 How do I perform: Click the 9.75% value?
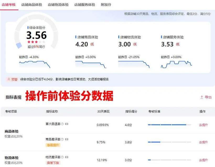101,142
